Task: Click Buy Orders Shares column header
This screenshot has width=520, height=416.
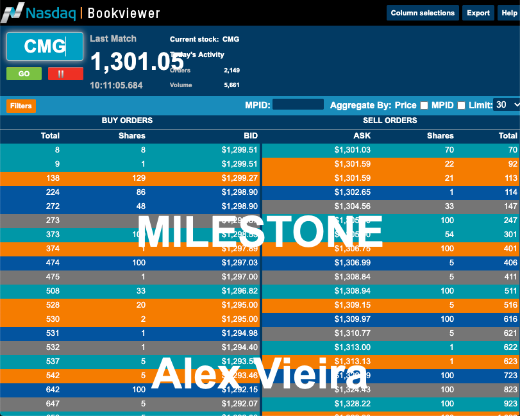Action: [132, 136]
